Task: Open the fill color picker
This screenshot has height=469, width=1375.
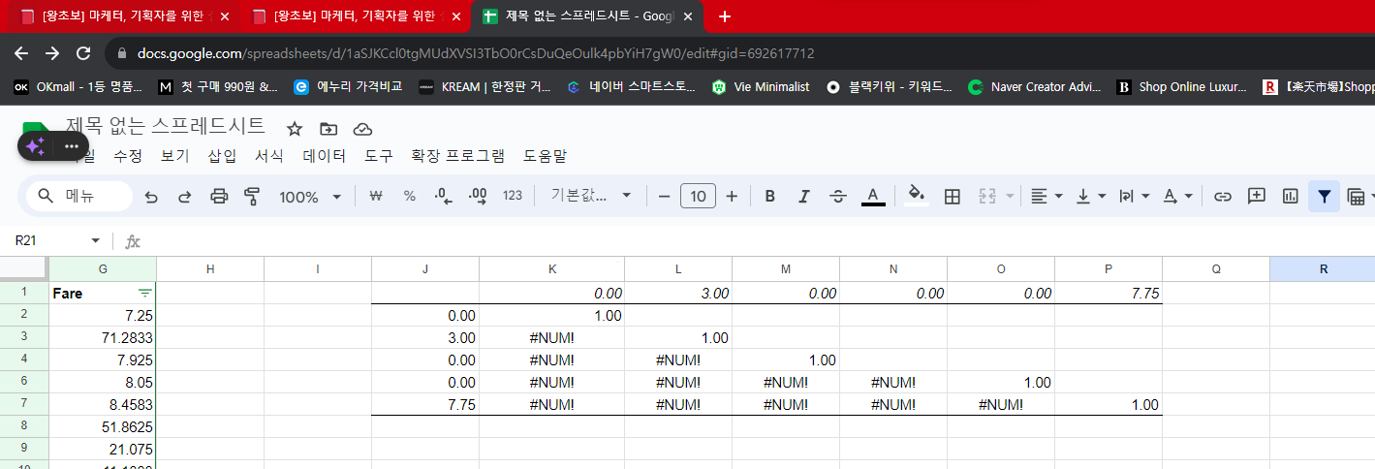Action: [917, 196]
